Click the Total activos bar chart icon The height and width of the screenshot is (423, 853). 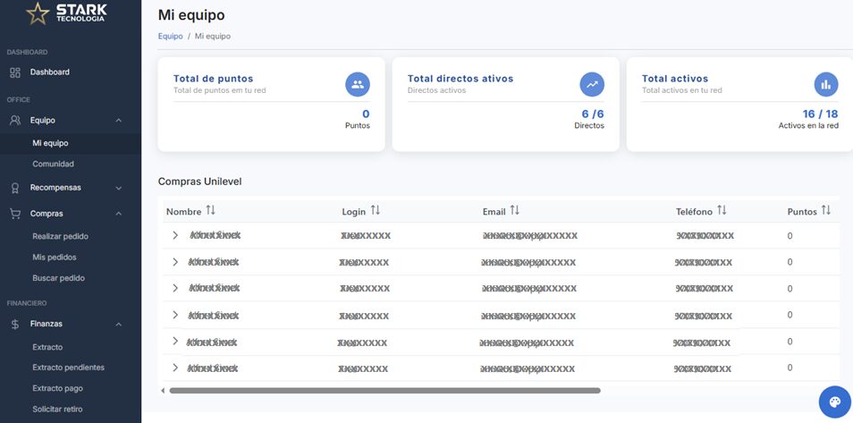[826, 84]
